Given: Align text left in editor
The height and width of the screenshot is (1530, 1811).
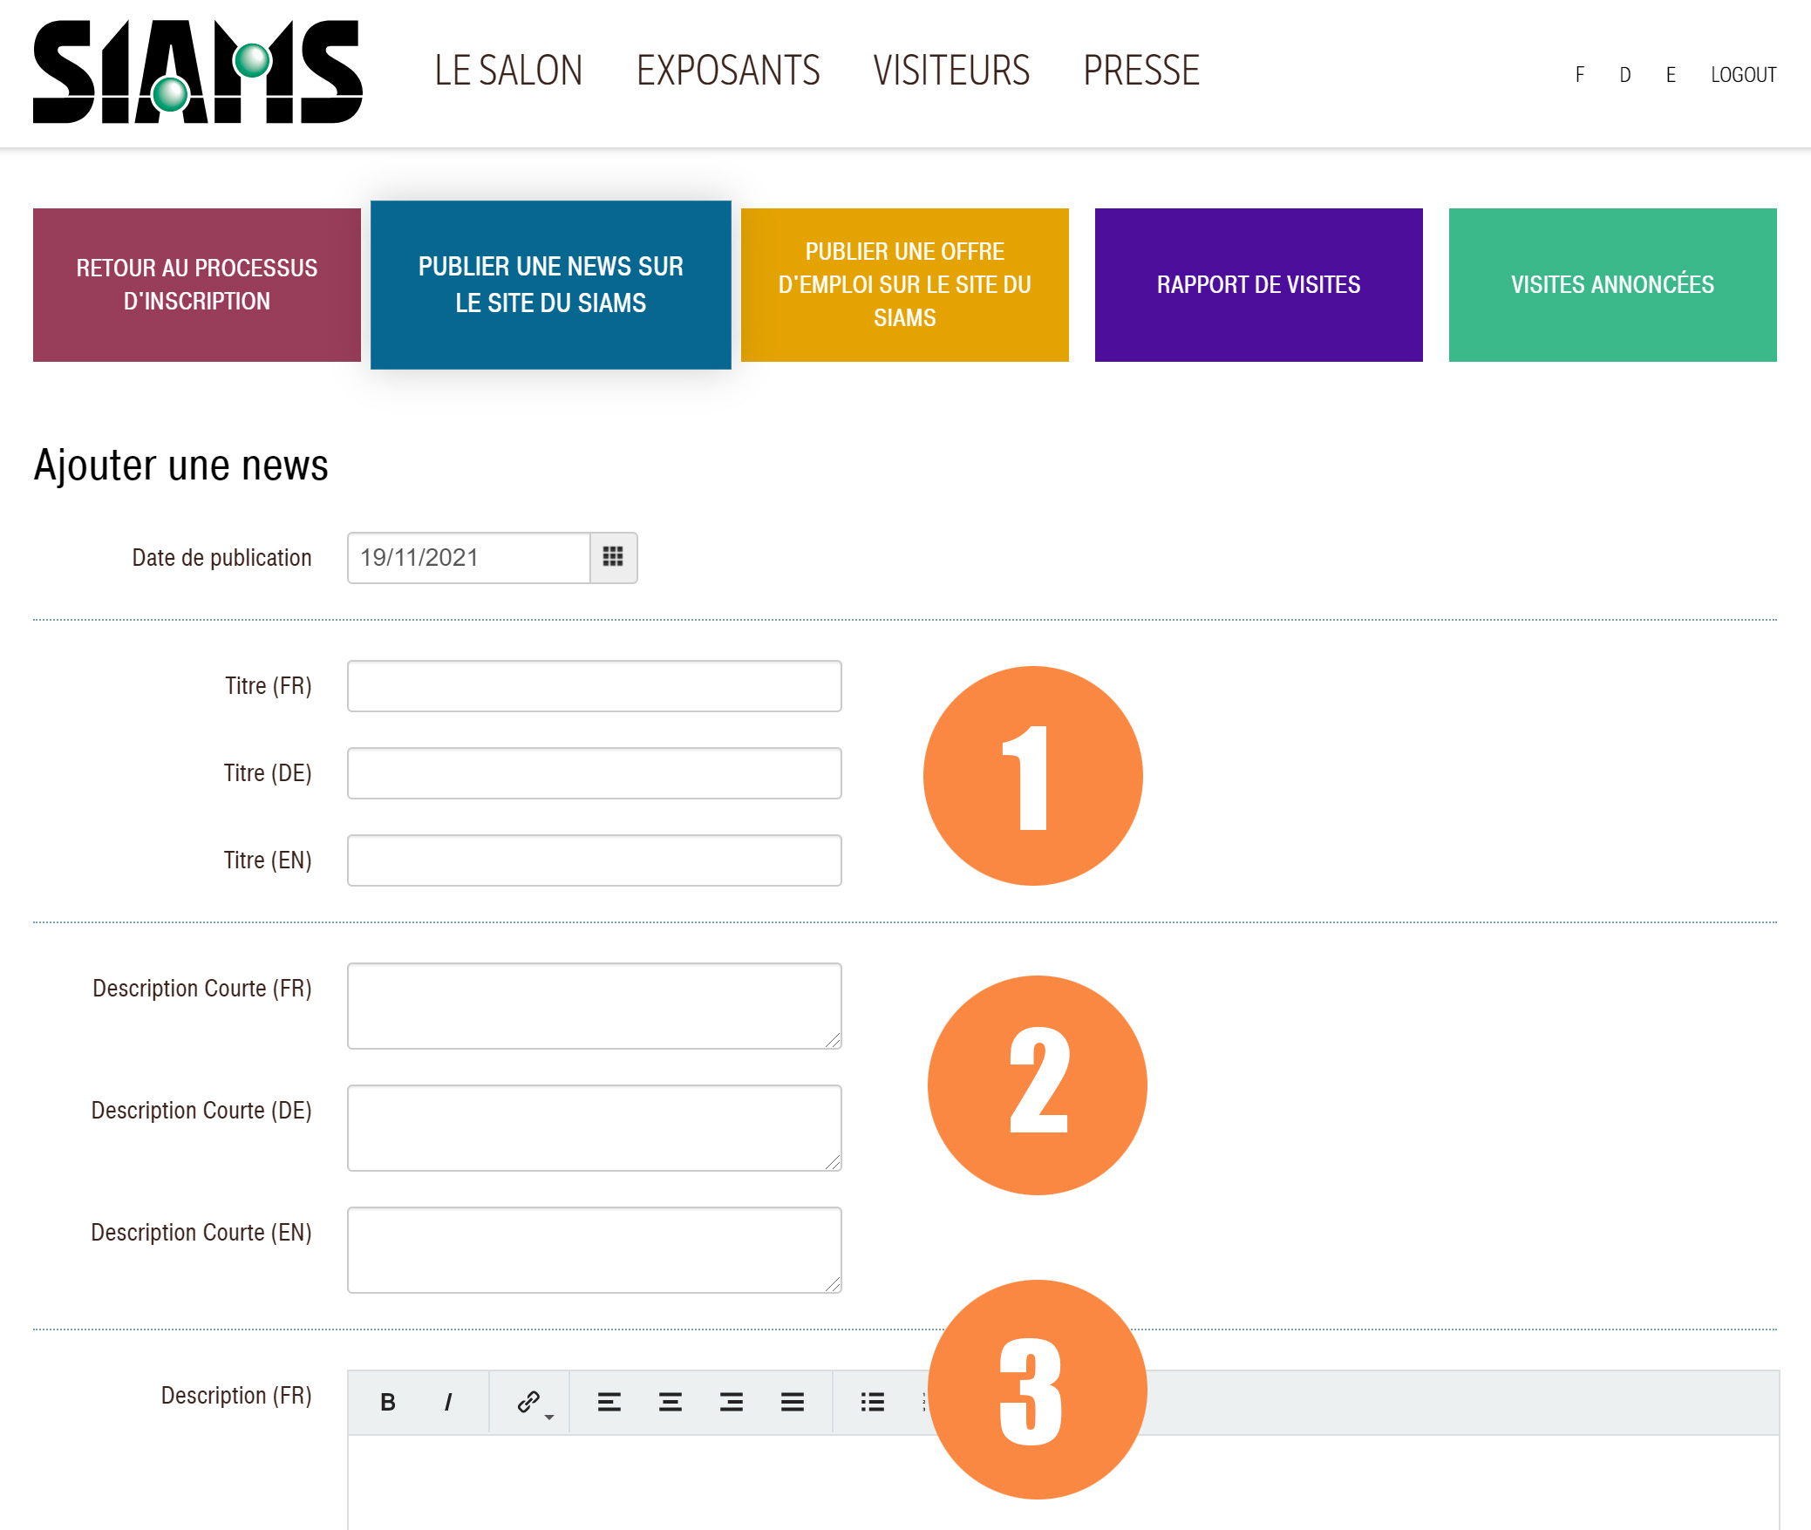Looking at the screenshot, I should 609,1402.
